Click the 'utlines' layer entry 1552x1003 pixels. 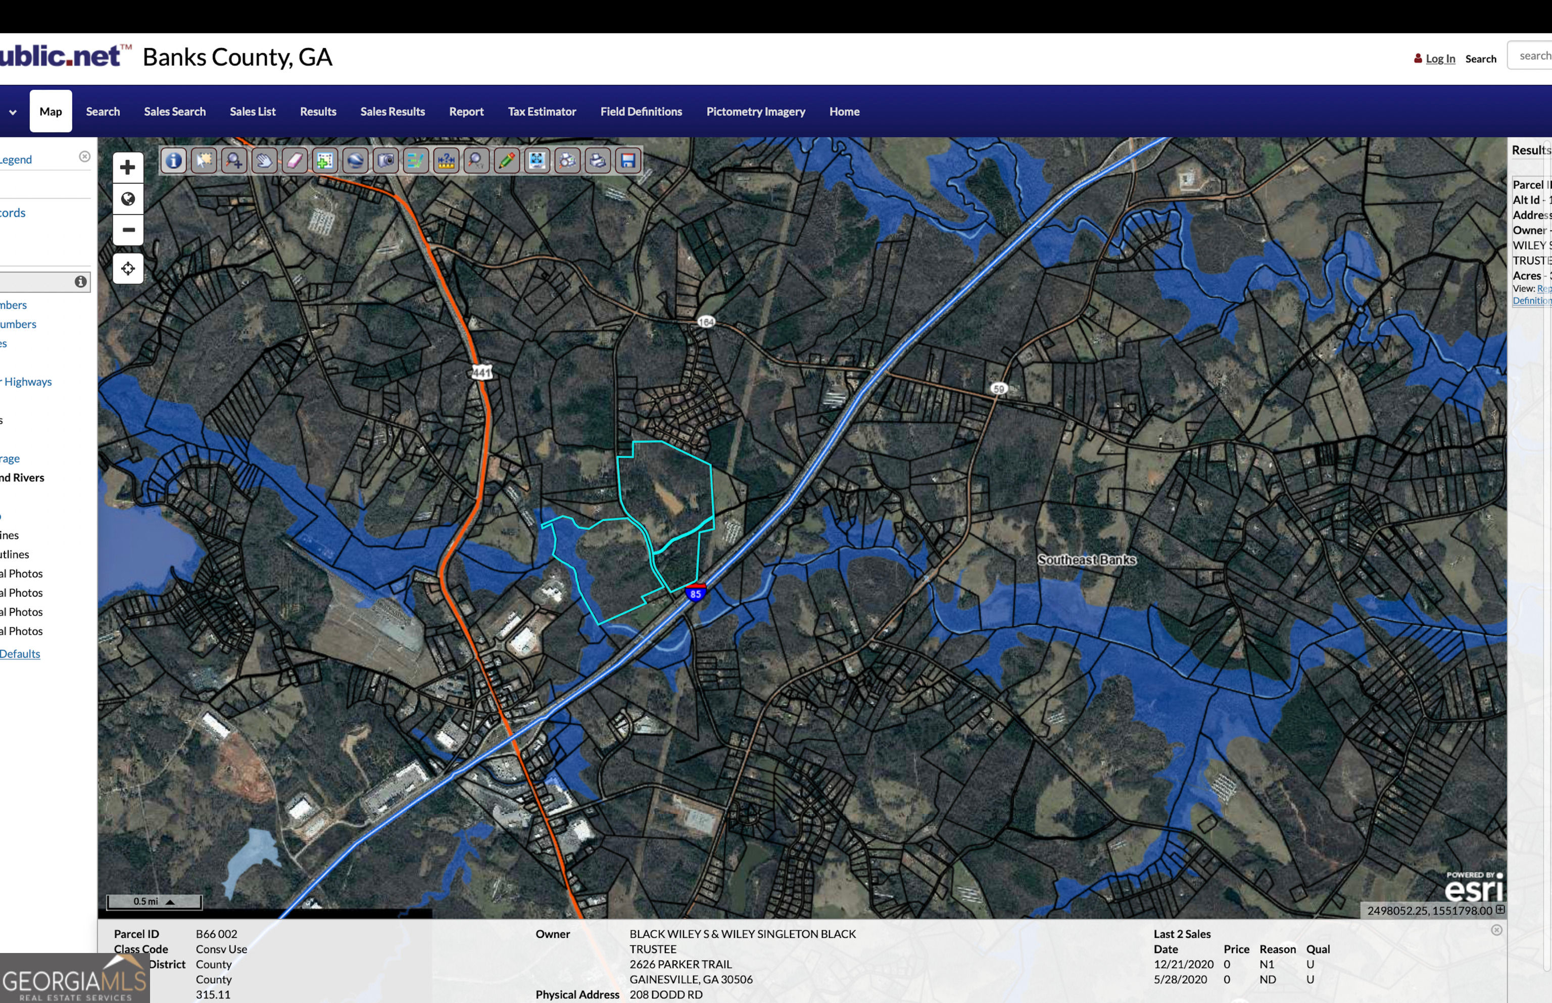tap(14, 554)
